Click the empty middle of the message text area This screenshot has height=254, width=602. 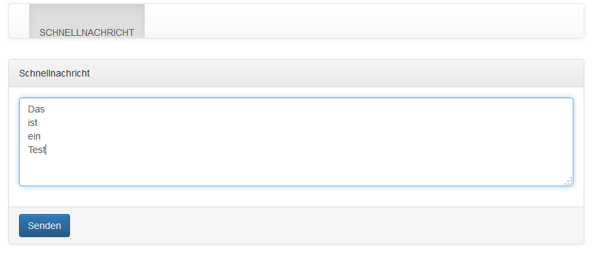click(296, 142)
